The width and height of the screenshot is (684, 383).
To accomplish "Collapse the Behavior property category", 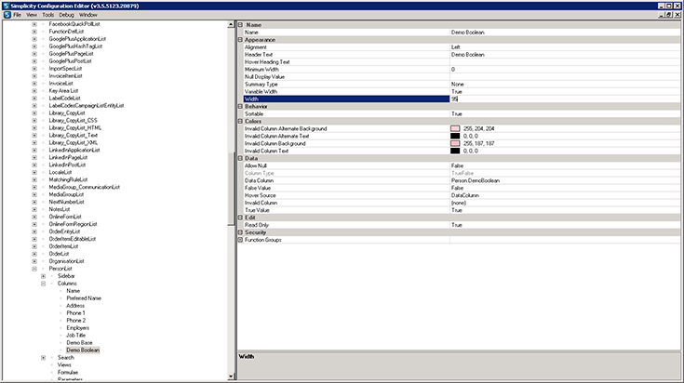I will [240, 106].
